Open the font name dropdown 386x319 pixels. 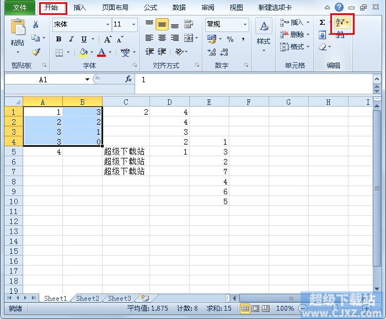(108, 24)
